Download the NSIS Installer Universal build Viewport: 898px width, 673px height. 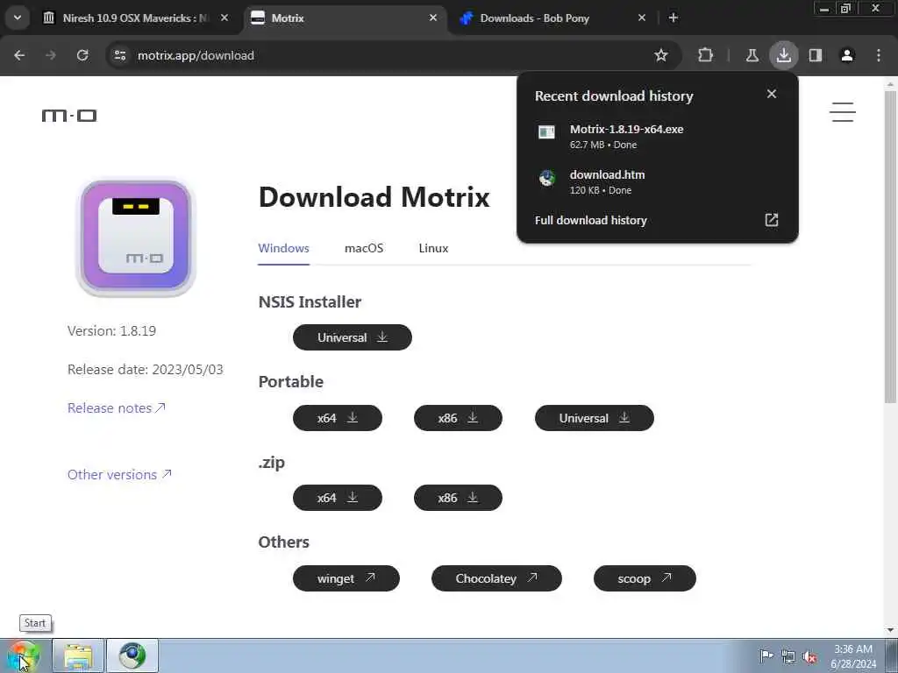353,337
